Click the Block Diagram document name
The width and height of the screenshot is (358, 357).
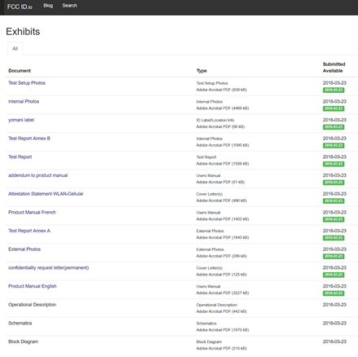(24, 342)
